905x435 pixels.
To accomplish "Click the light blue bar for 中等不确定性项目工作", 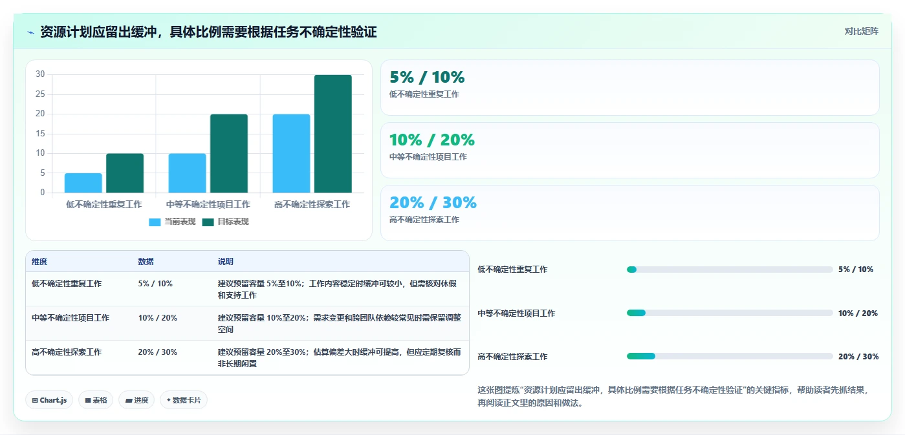I will [x=187, y=173].
